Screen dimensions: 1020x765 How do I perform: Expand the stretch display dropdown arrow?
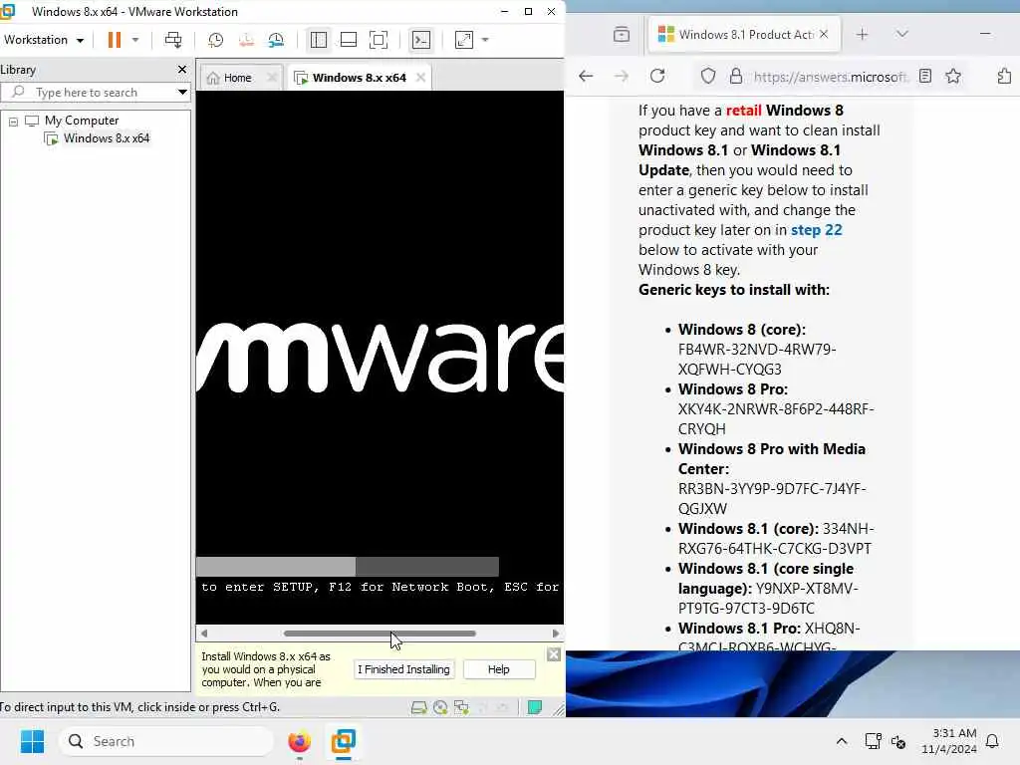pos(485,40)
